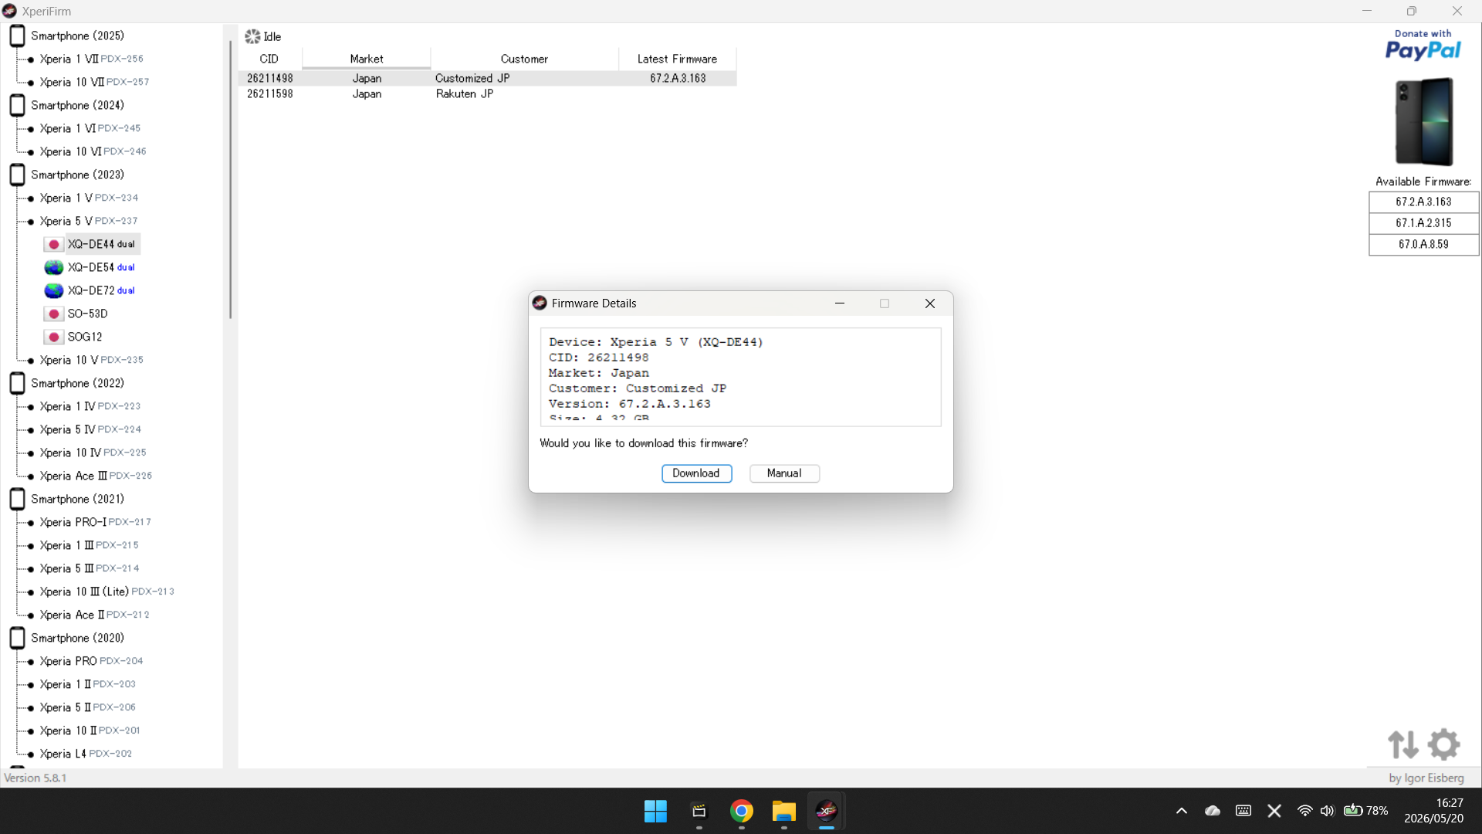
Task: Select the Rakuten JP row 26211598
Action: (x=487, y=93)
